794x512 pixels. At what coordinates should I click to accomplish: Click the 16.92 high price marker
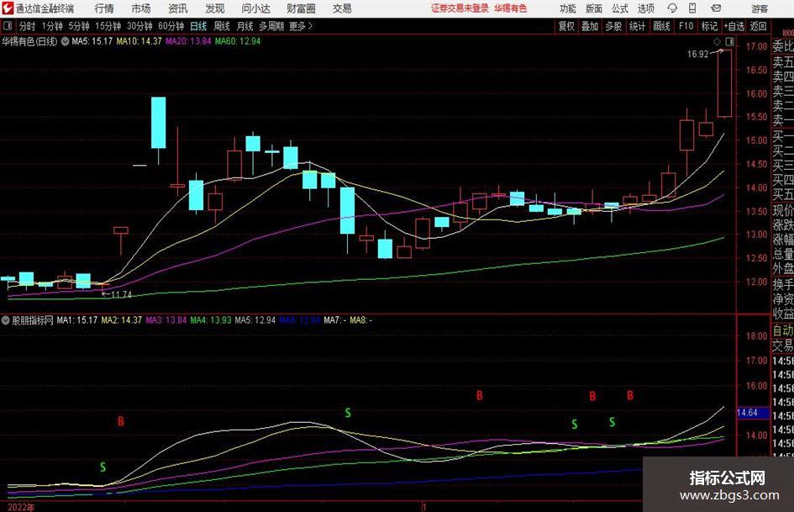pos(697,55)
